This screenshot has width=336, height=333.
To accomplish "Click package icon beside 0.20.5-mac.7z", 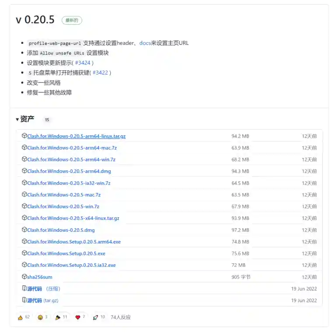I will click(24, 194).
